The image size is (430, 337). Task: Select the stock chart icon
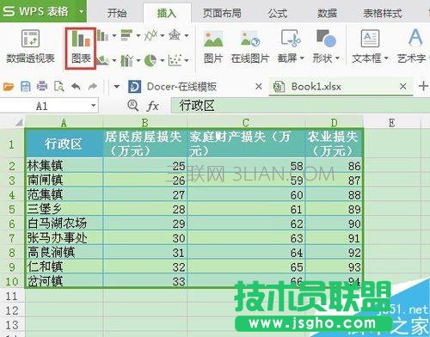pos(126,60)
